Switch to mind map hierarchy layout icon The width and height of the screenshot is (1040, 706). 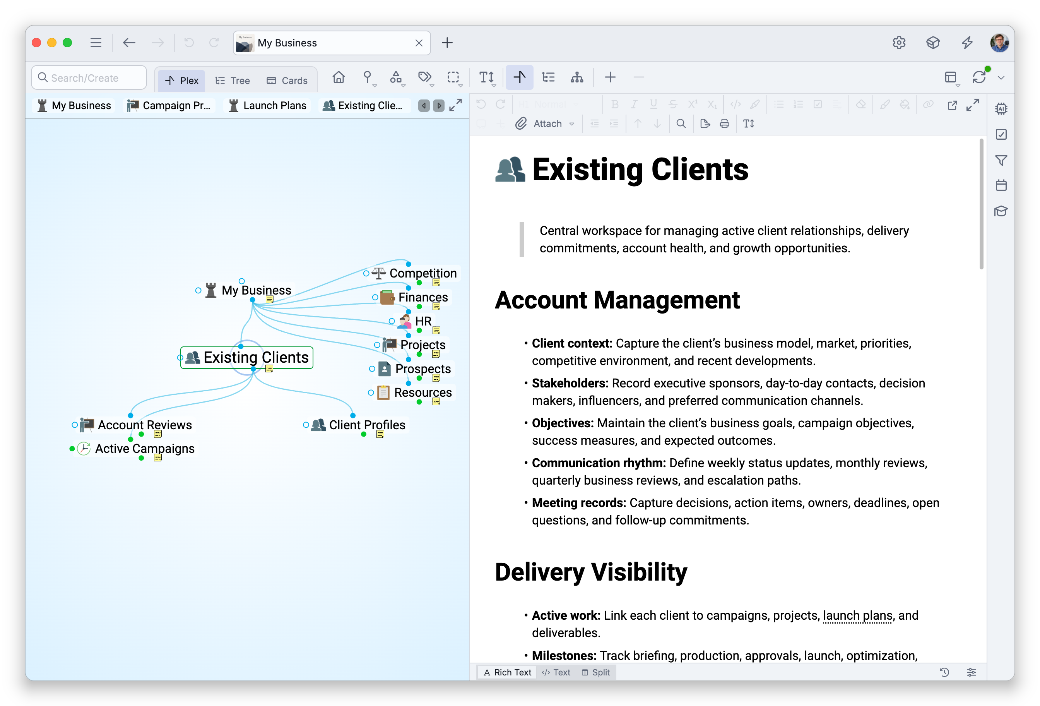[x=577, y=77]
